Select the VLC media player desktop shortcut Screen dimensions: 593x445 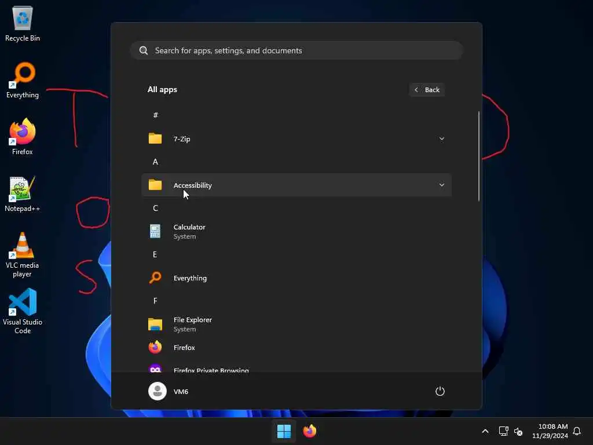[x=23, y=255]
